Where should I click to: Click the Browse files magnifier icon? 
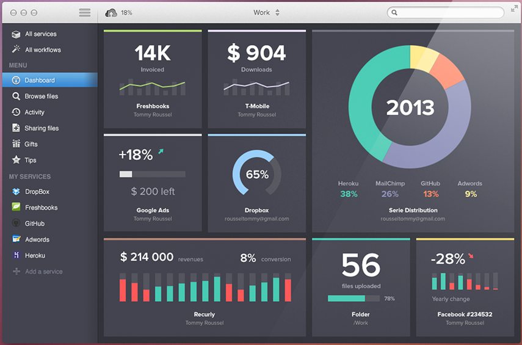[16, 96]
